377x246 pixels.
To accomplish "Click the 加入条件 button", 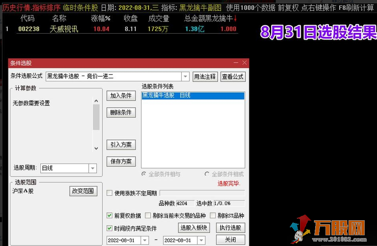I will point(121,96).
